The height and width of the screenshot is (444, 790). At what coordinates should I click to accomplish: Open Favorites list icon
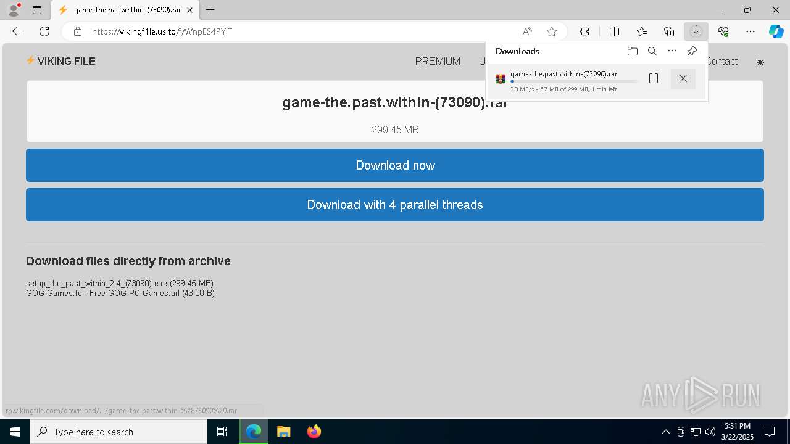click(x=642, y=31)
